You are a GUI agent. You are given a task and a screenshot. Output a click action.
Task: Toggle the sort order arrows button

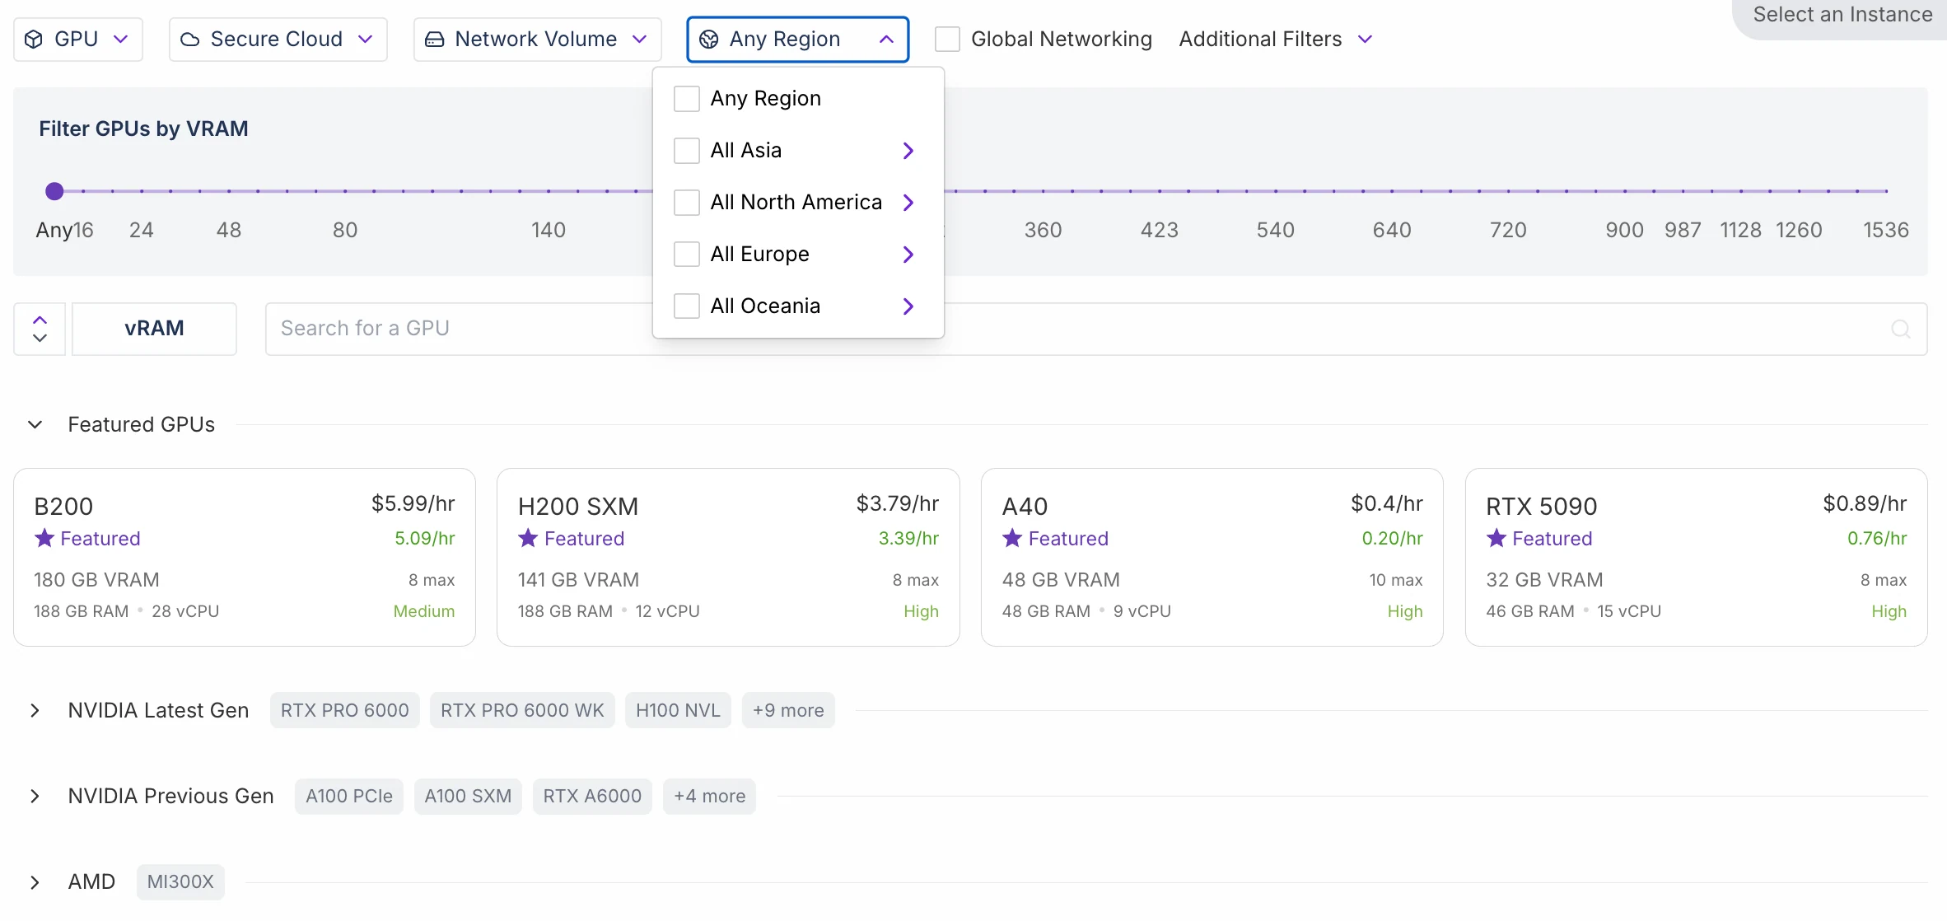pyautogui.click(x=40, y=329)
